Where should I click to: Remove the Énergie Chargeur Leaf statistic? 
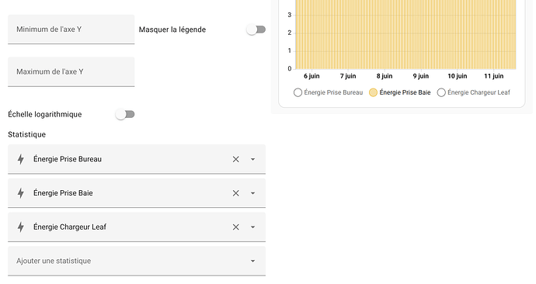pyautogui.click(x=236, y=227)
